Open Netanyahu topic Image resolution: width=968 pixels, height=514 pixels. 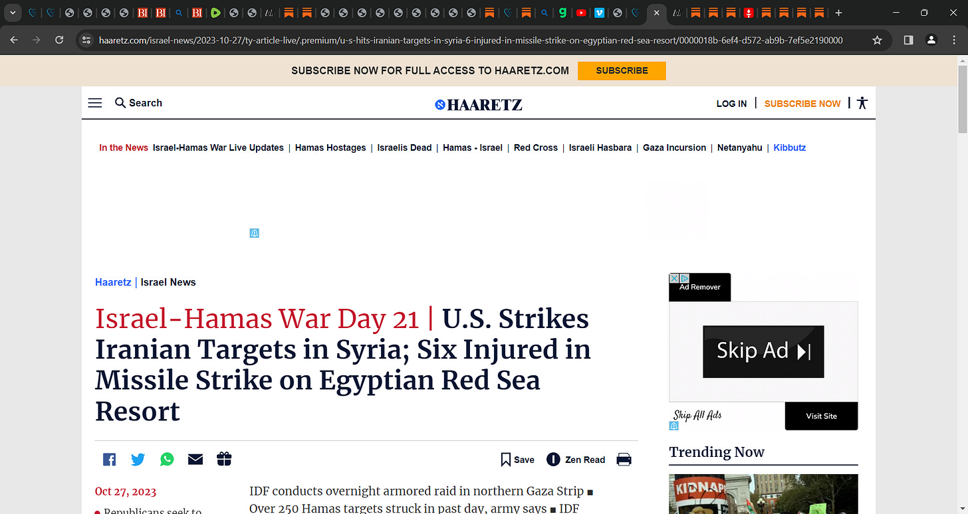[x=739, y=147]
